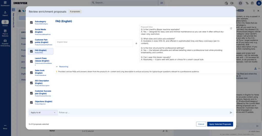Viewport: 262px width, 136px height.
Task: Click the briefcase clock icon in top bar
Action: (x=226, y=3)
